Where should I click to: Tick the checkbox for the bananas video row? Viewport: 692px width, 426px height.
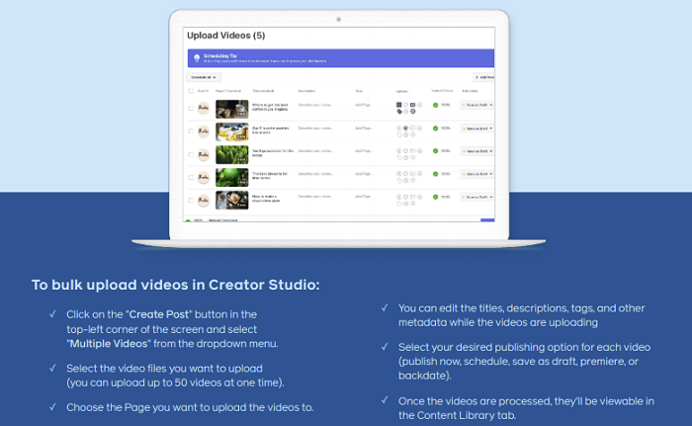191,154
